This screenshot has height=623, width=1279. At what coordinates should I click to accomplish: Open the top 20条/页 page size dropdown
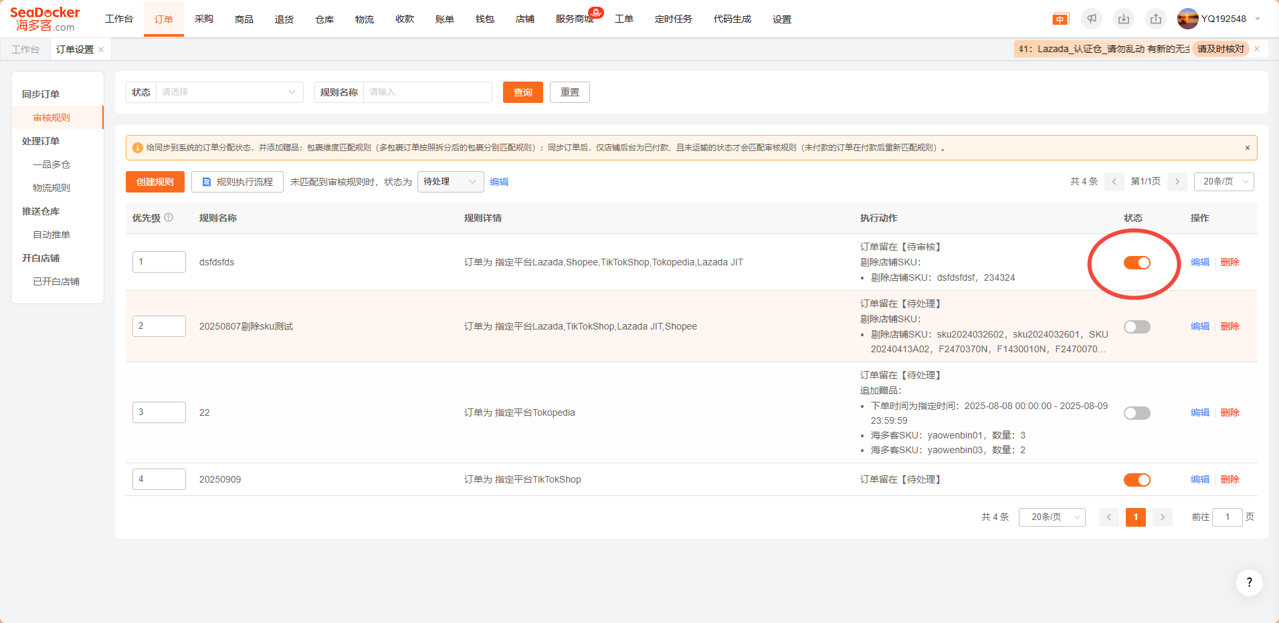pyautogui.click(x=1223, y=182)
